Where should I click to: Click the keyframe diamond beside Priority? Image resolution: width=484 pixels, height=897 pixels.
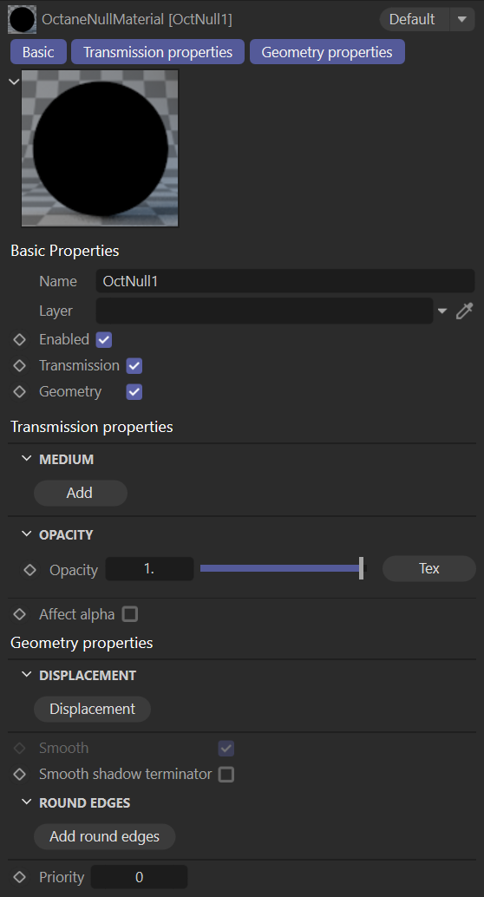tap(19, 877)
